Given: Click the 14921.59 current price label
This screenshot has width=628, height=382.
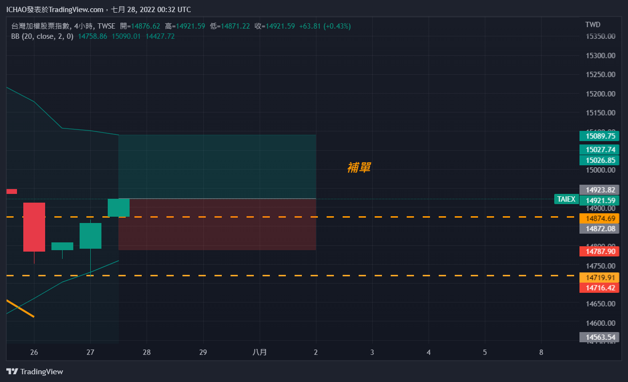Looking at the screenshot, I should 599,201.
